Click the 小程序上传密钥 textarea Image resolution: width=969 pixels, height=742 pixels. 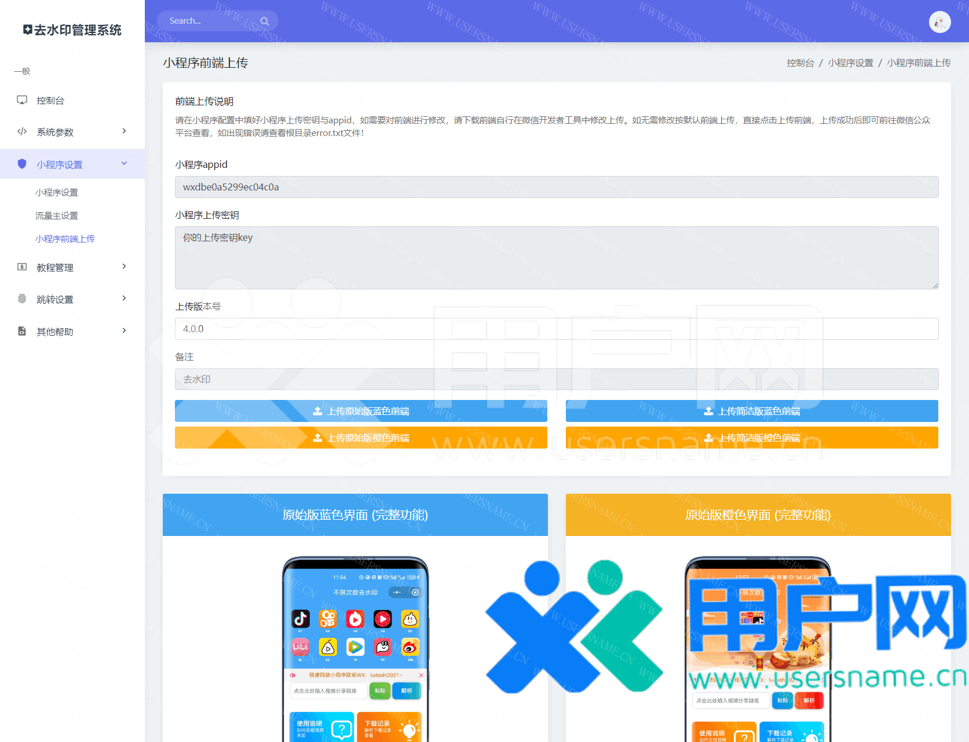coord(556,258)
